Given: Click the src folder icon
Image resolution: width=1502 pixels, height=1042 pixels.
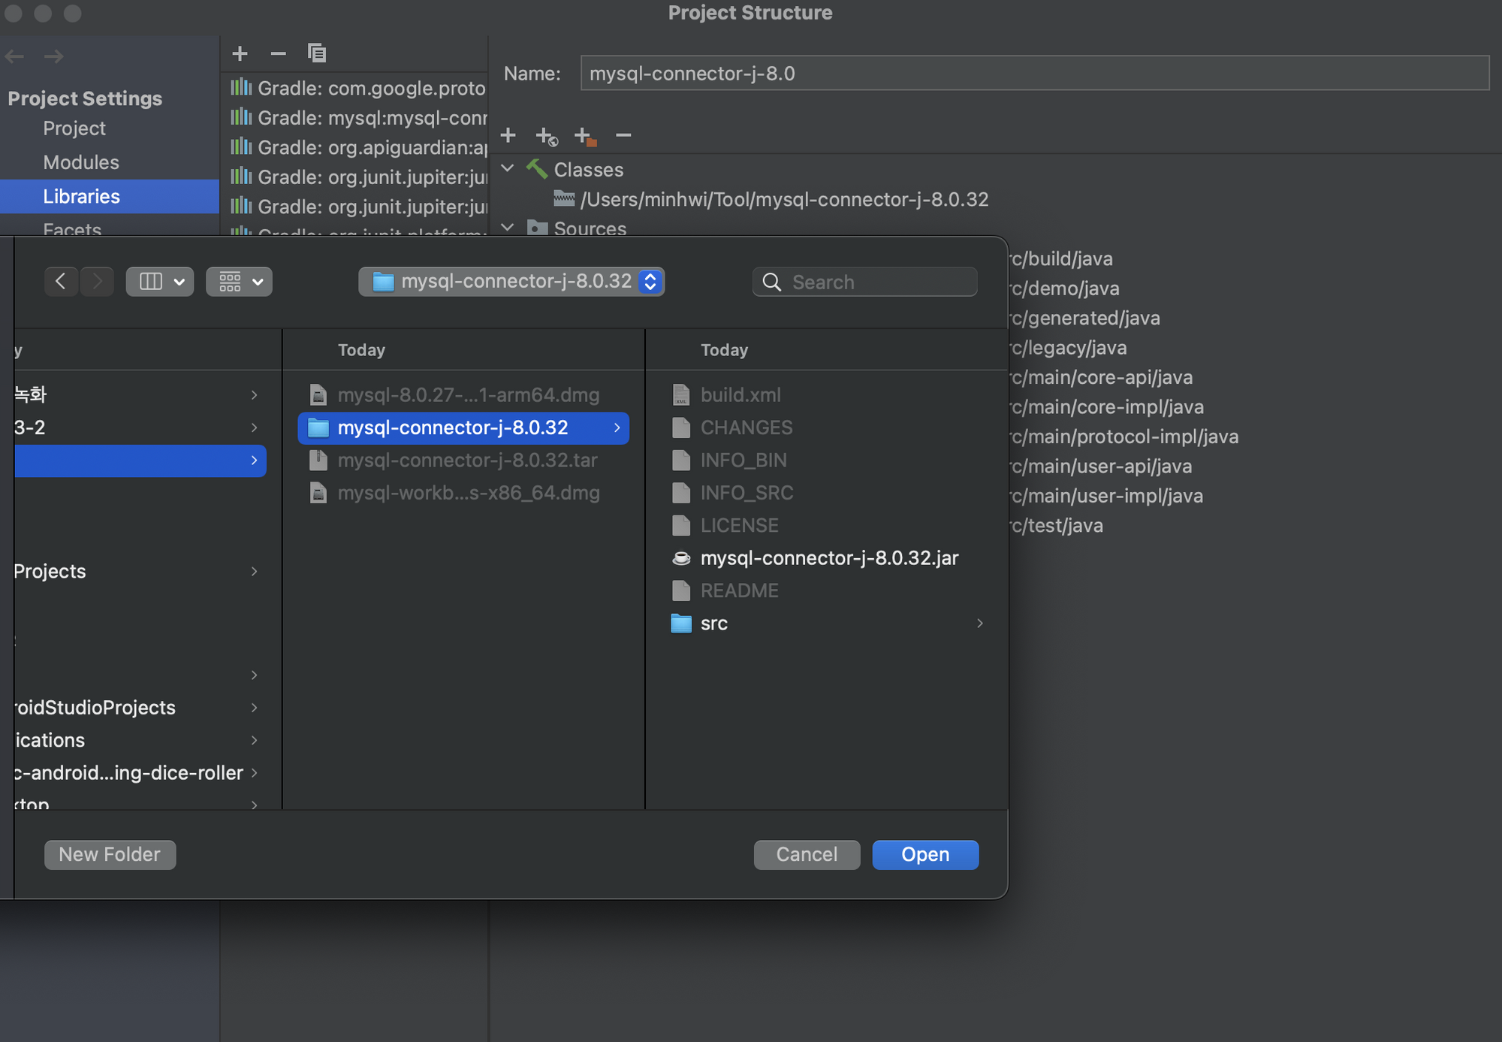Looking at the screenshot, I should 681,624.
